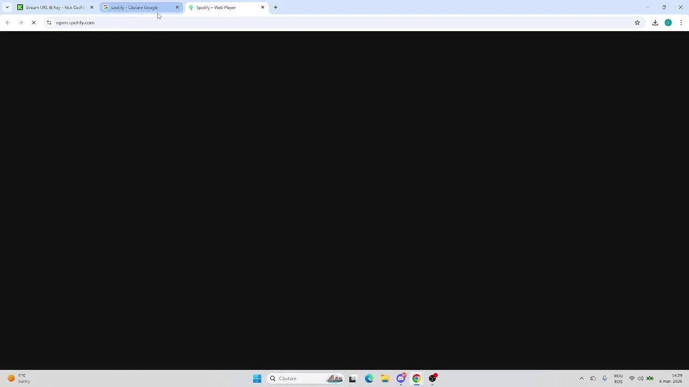689x387 pixels.
Task: Open the volume control in the tray
Action: point(641,378)
